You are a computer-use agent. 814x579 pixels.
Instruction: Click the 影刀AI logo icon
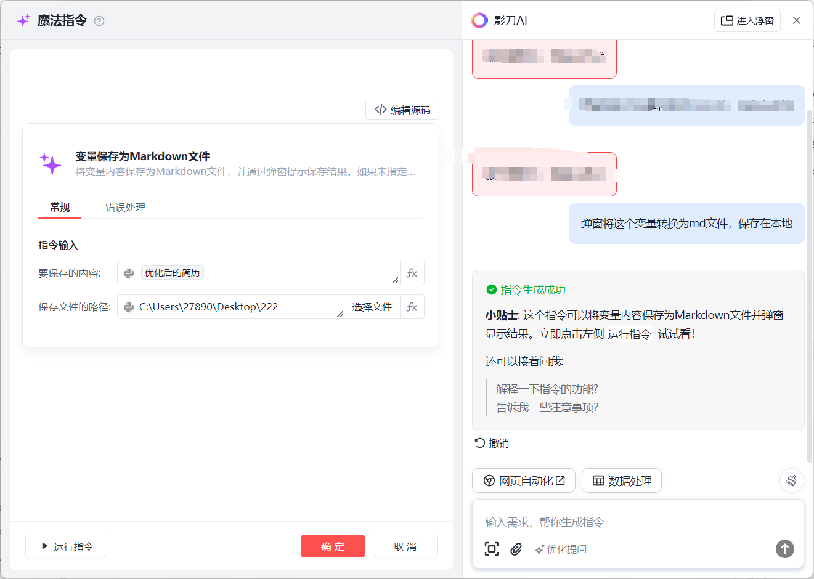coord(479,20)
